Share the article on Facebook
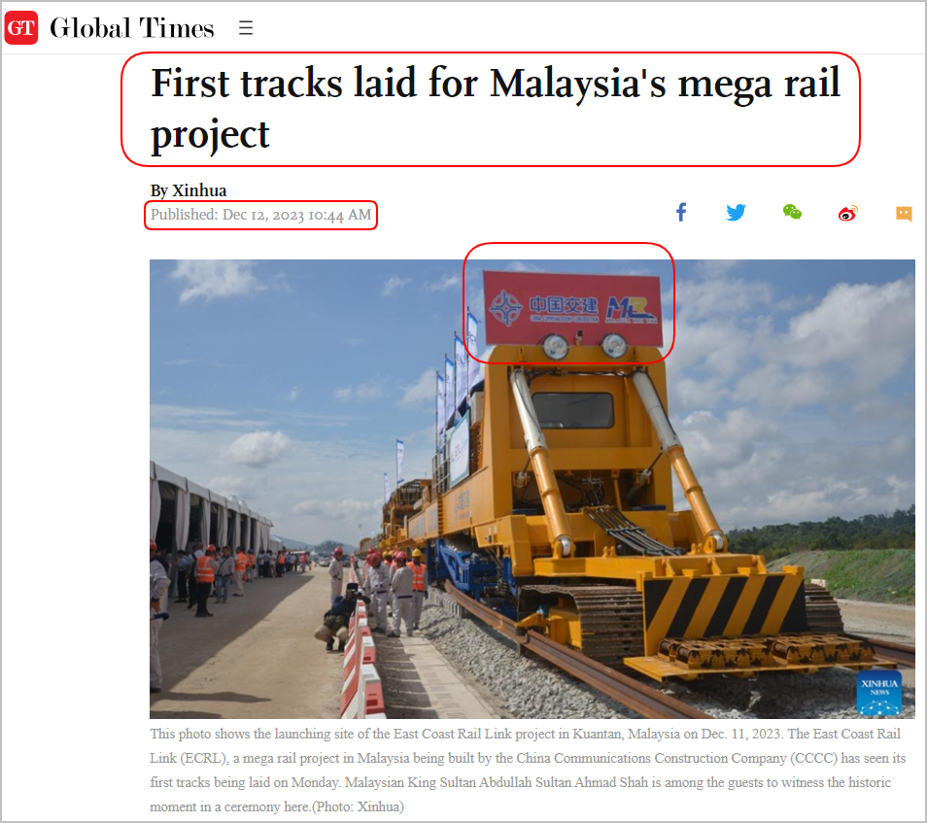Screen dimensions: 927x823 pyautogui.click(x=681, y=212)
